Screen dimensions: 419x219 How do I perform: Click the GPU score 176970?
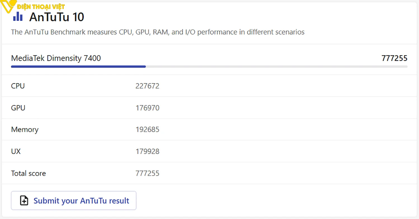147,108
